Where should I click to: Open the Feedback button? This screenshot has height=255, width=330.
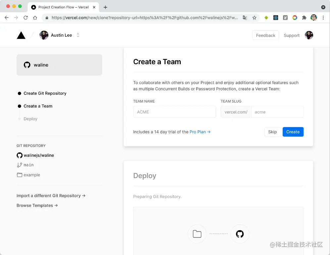tap(265, 35)
